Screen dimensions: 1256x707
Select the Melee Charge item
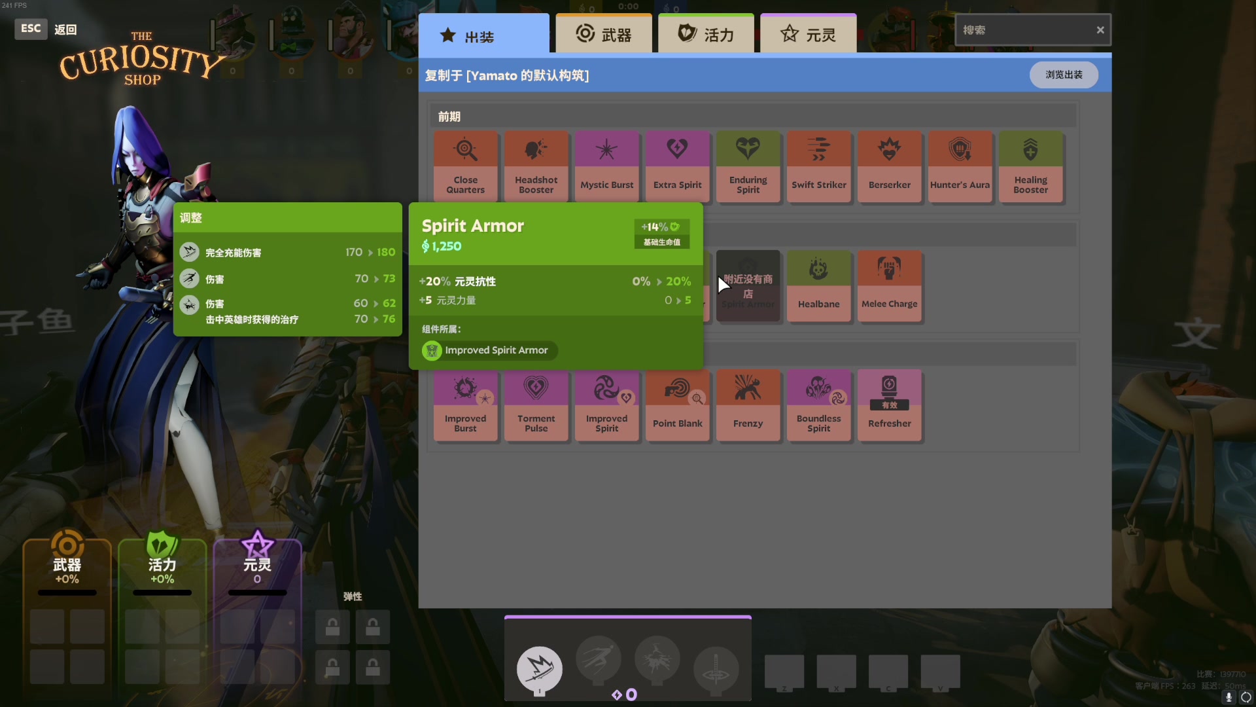tap(890, 285)
